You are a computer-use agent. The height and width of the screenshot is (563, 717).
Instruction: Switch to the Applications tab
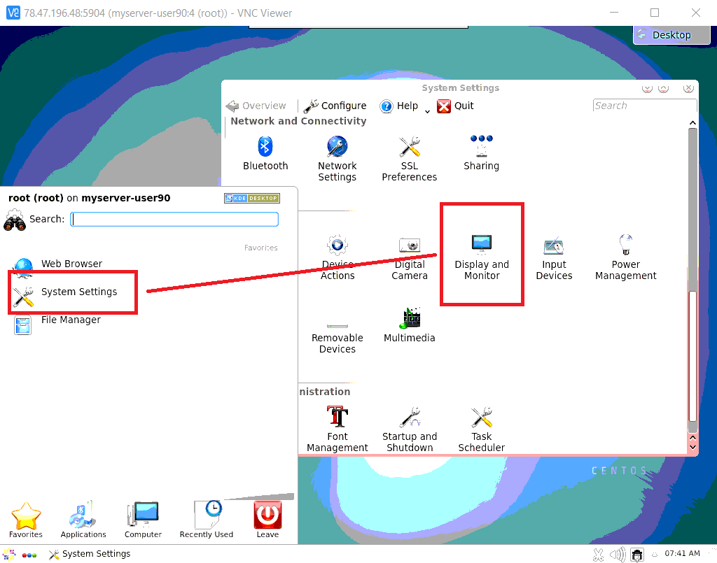(83, 519)
